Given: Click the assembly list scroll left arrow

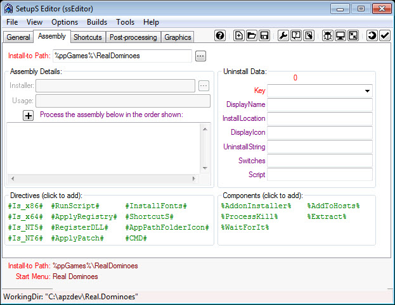Looking at the screenshot, I should (13, 178).
